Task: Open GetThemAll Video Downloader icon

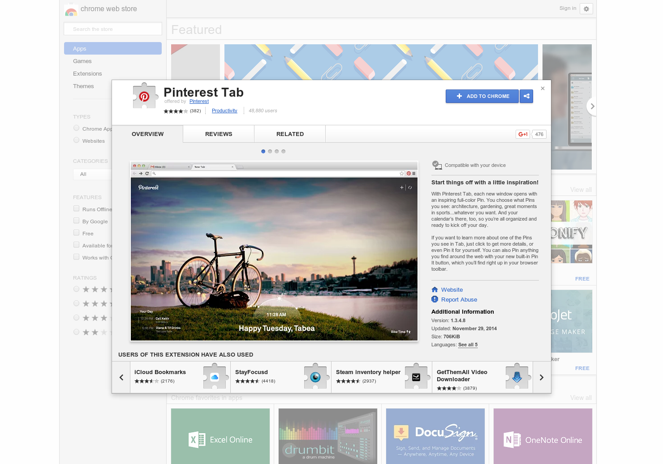Action: pyautogui.click(x=517, y=377)
